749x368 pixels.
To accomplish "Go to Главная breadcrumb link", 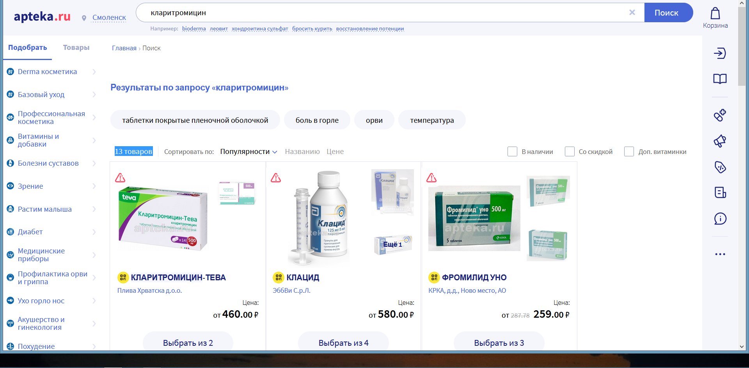I will point(124,48).
